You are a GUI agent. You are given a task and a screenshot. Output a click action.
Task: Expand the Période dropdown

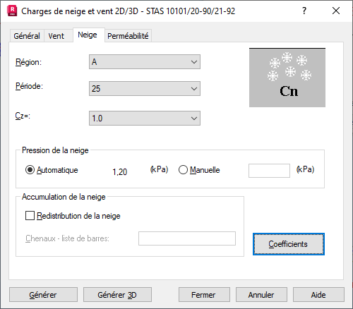pyautogui.click(x=145, y=89)
